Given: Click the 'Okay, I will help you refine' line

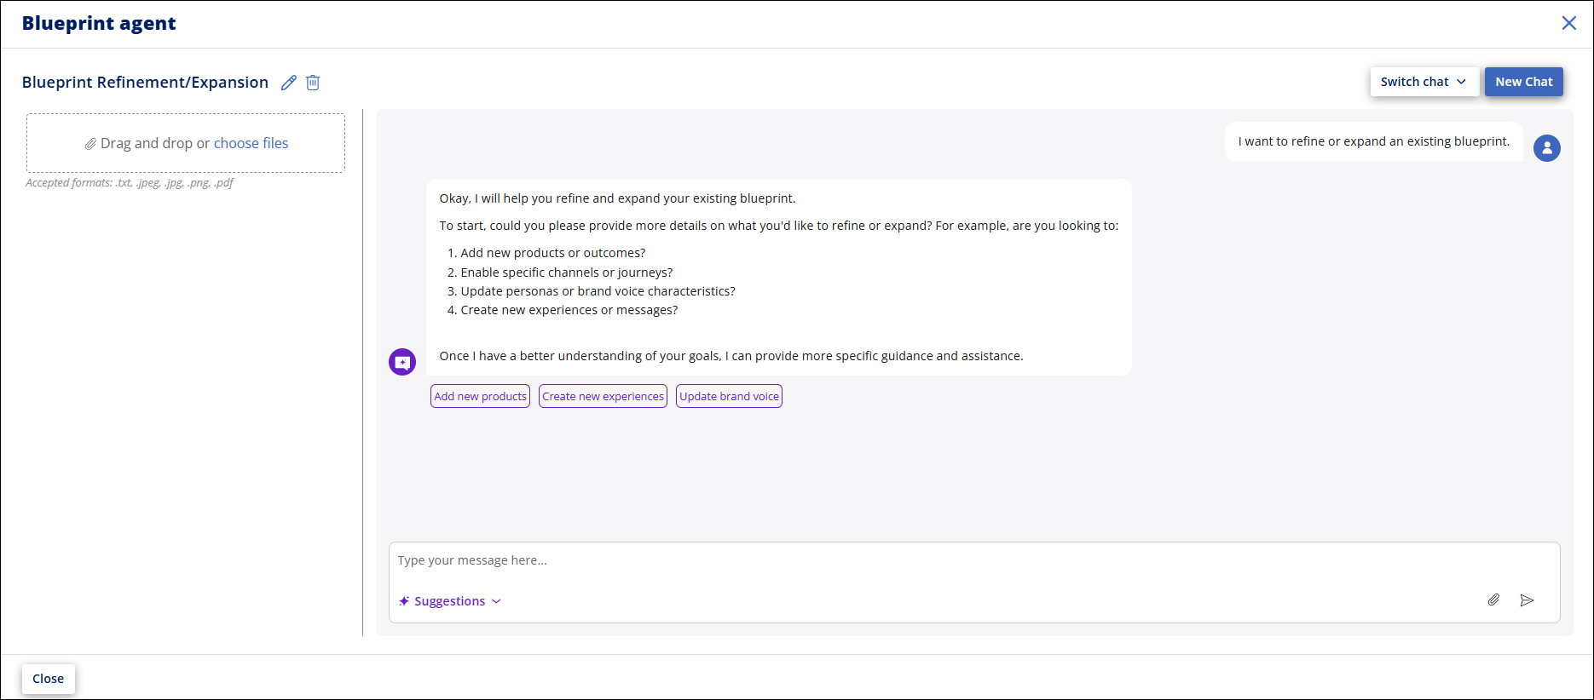Looking at the screenshot, I should pyautogui.click(x=617, y=198).
